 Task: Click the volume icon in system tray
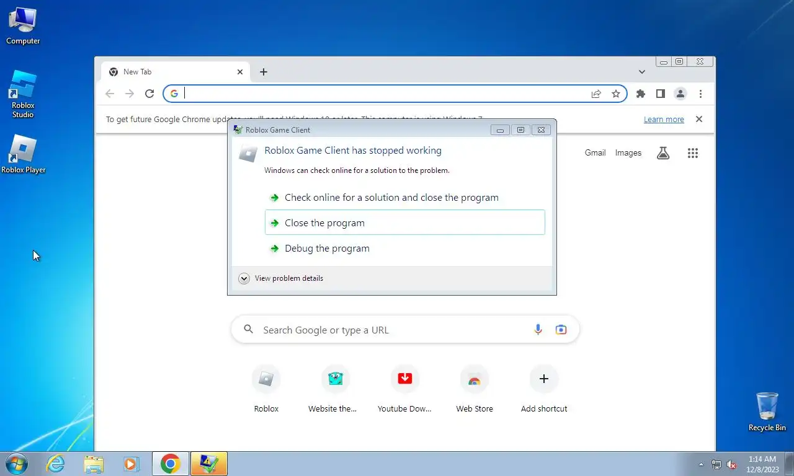click(731, 464)
